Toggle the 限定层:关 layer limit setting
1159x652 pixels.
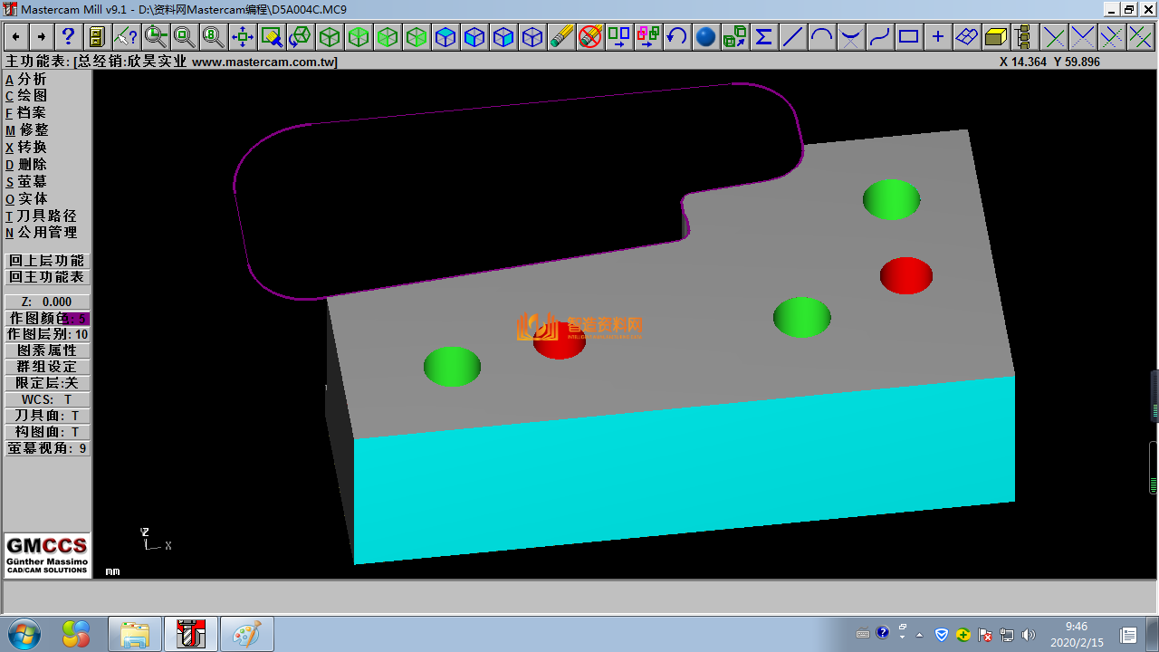point(47,383)
